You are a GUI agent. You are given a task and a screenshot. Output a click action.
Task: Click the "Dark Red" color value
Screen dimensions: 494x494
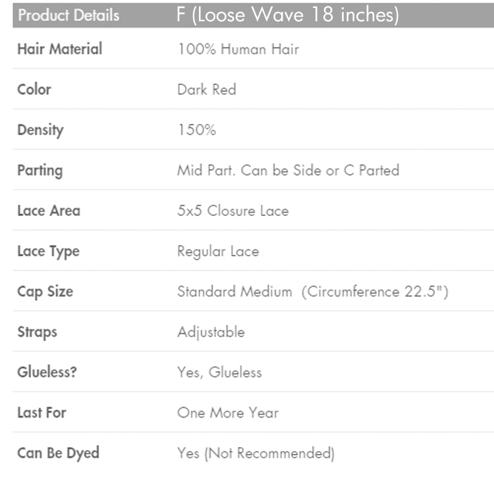[206, 89]
